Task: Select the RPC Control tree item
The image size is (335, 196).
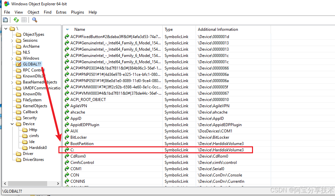Action: [34, 70]
